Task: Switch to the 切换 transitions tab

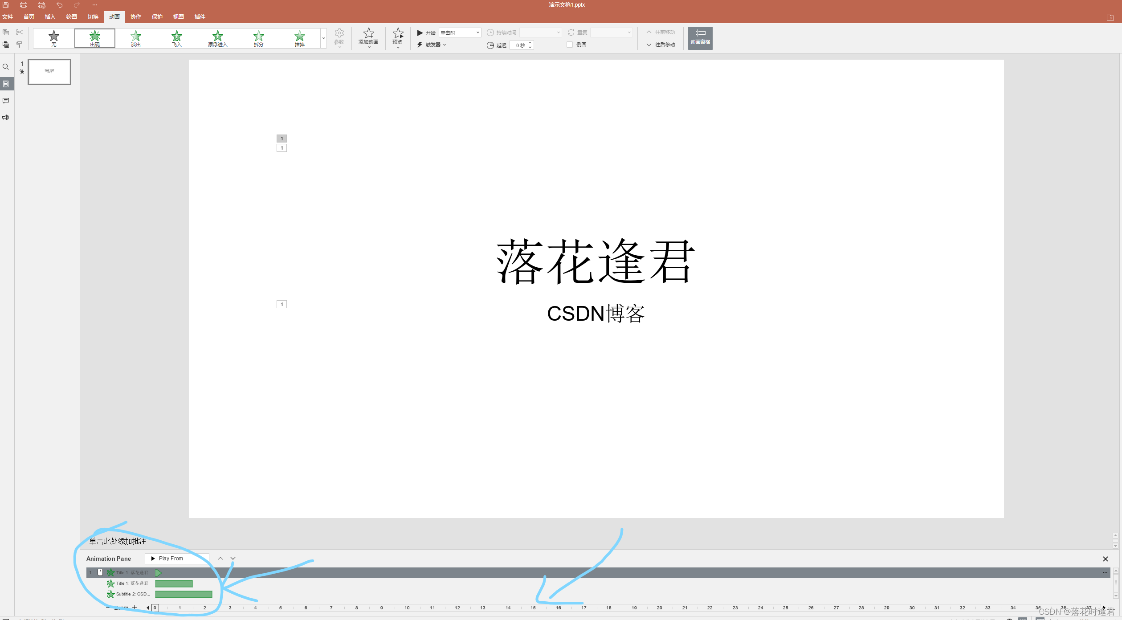Action: [93, 17]
